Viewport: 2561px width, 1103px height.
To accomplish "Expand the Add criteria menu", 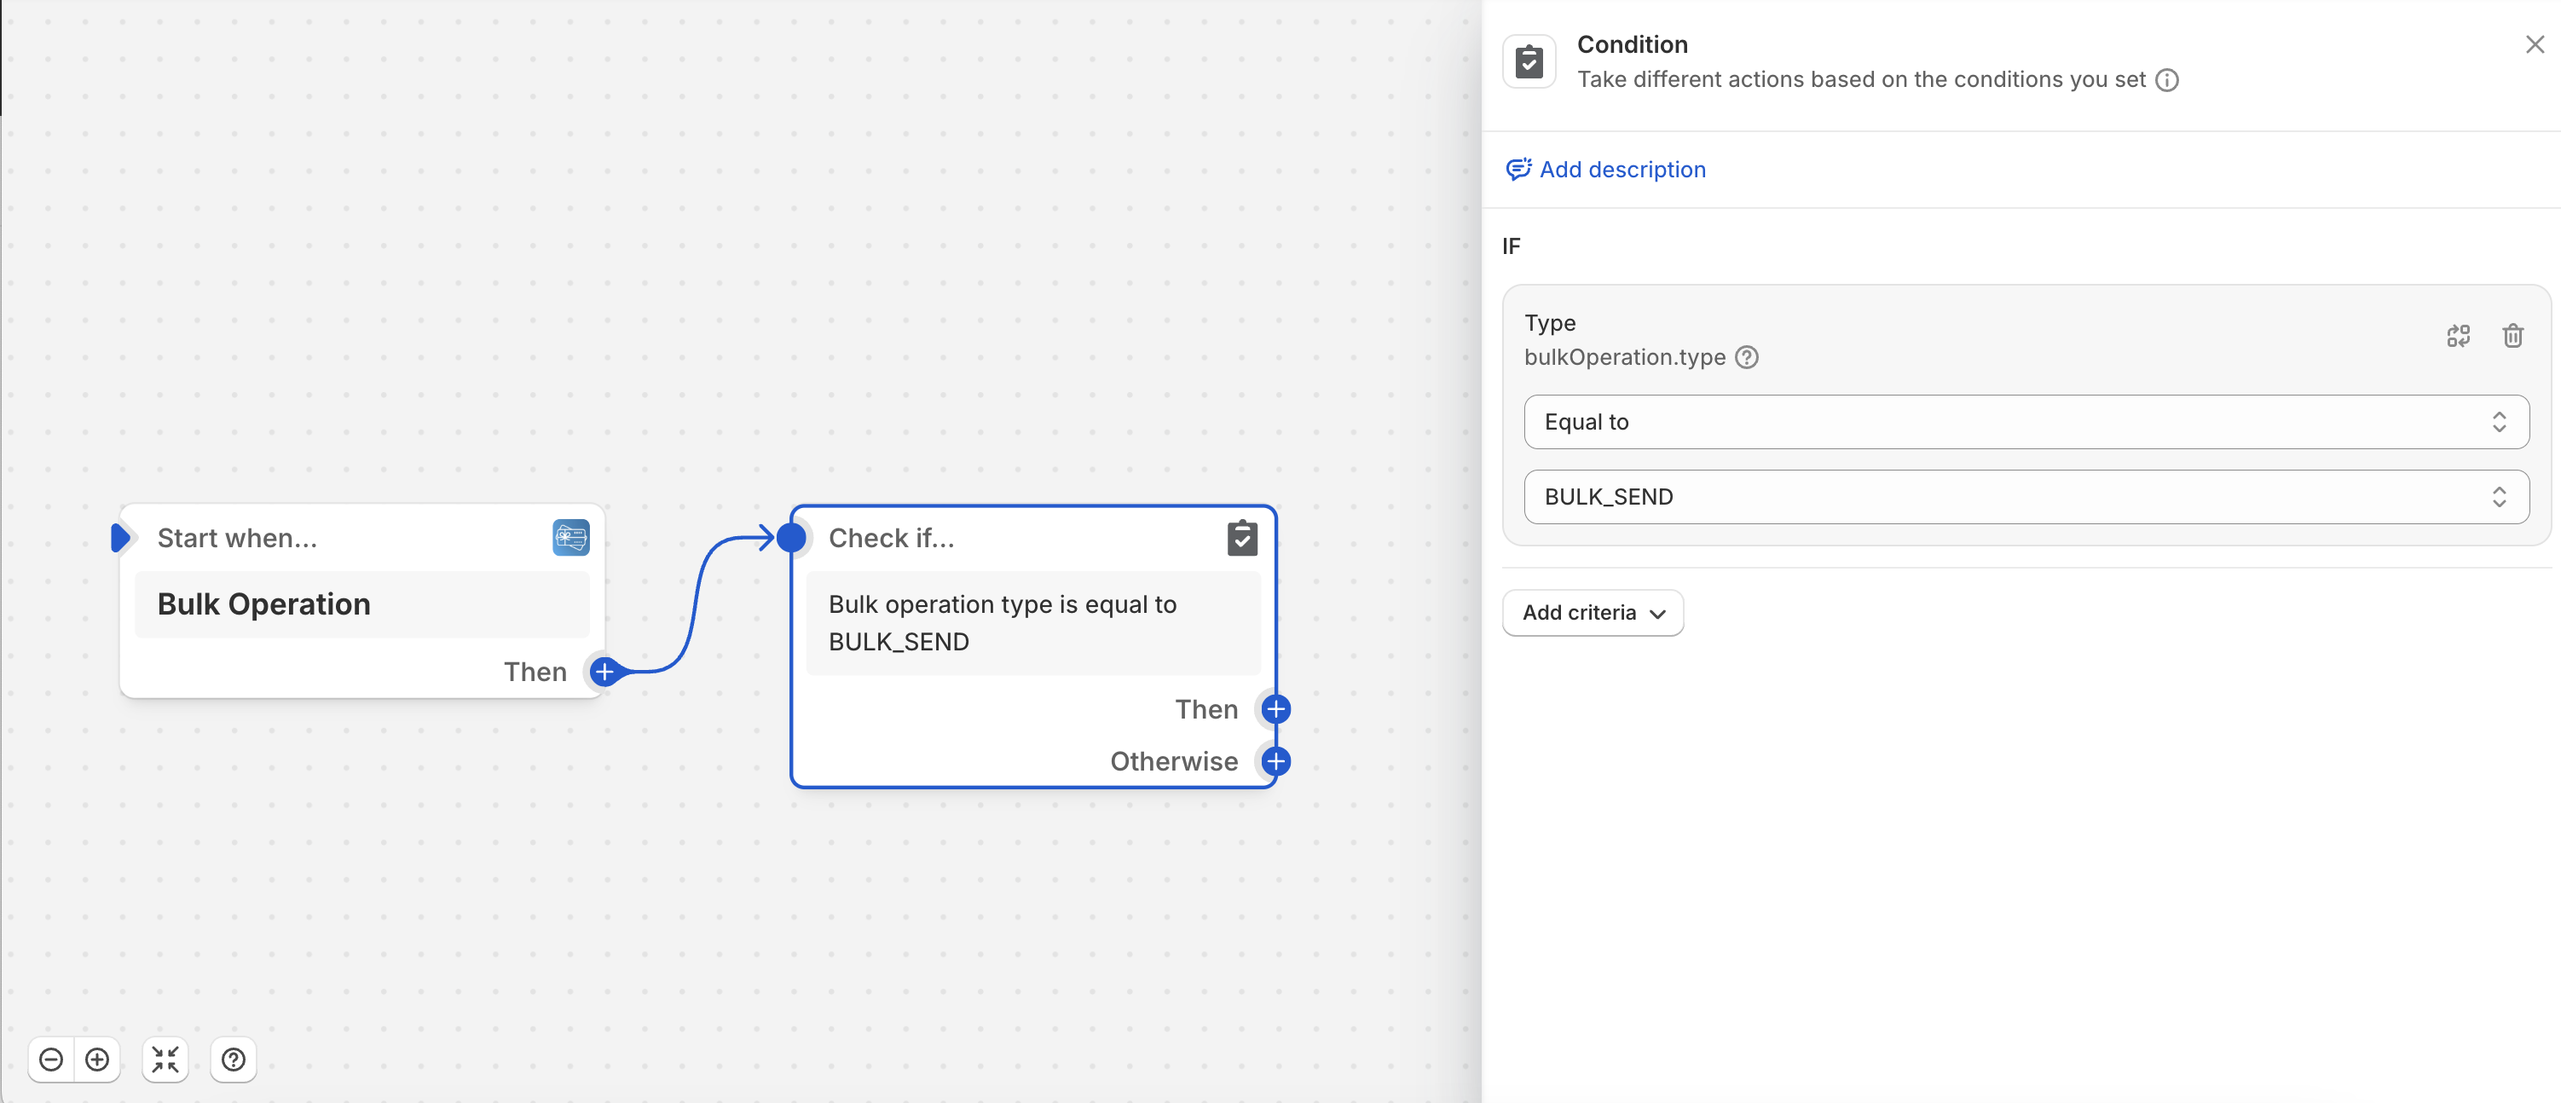I will coord(1593,613).
